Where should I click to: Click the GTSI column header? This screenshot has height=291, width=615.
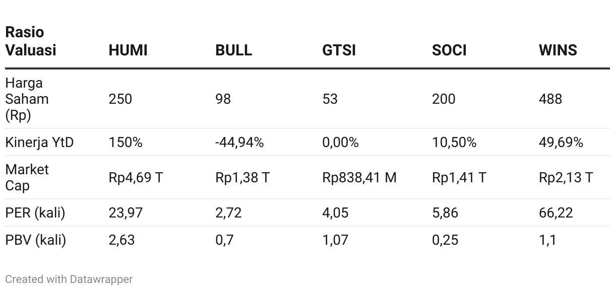point(339,50)
